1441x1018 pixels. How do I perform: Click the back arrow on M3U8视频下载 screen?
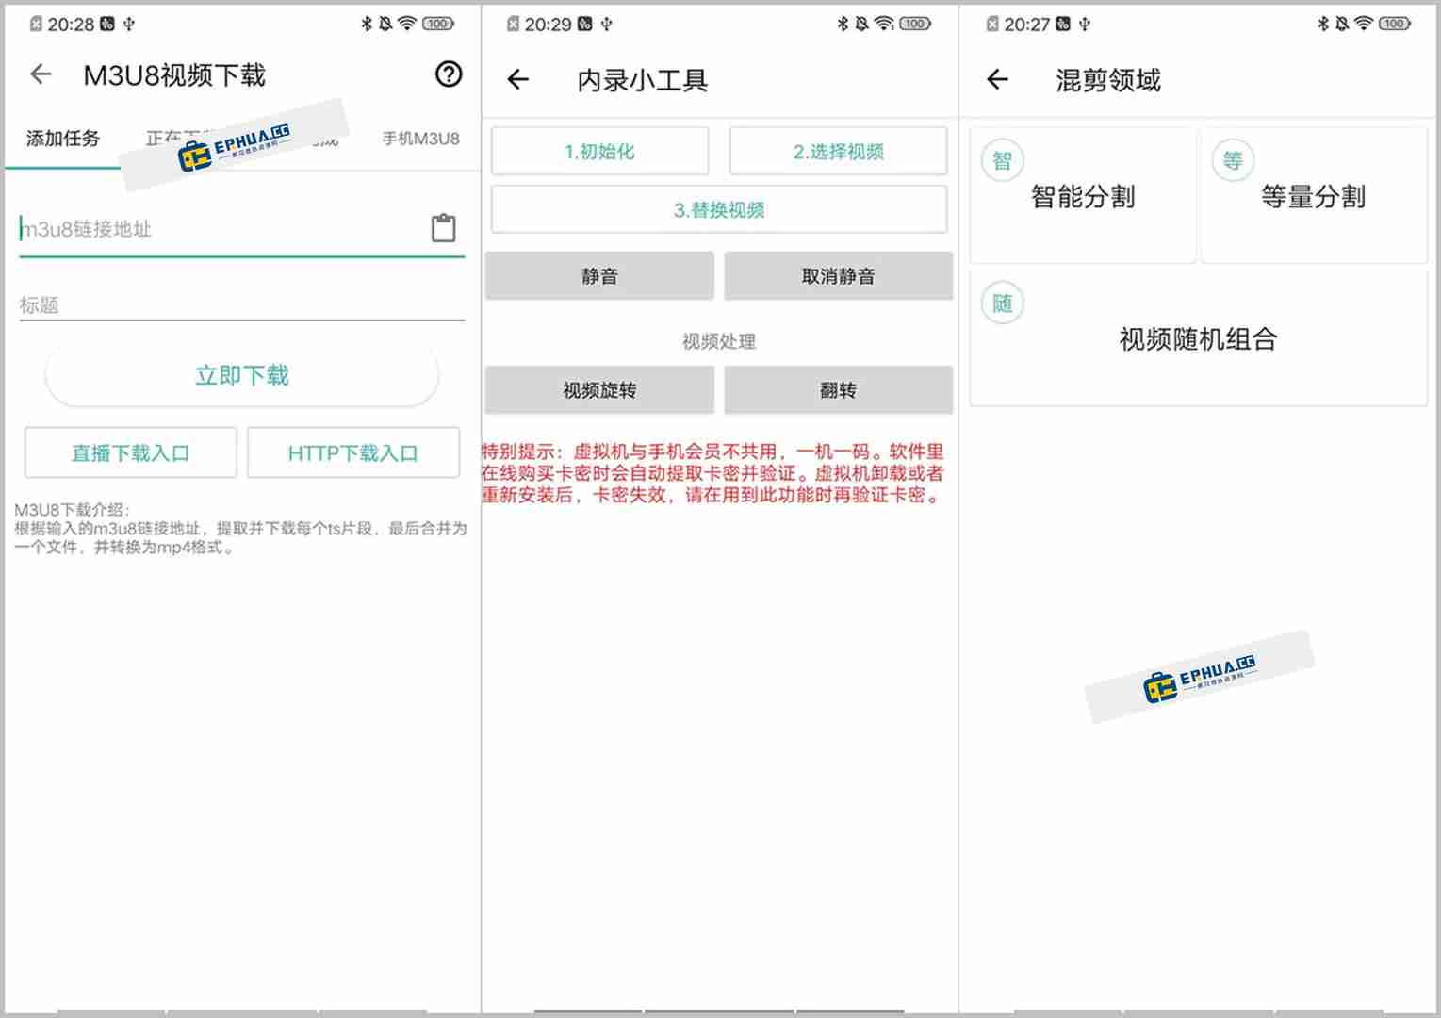(x=41, y=74)
